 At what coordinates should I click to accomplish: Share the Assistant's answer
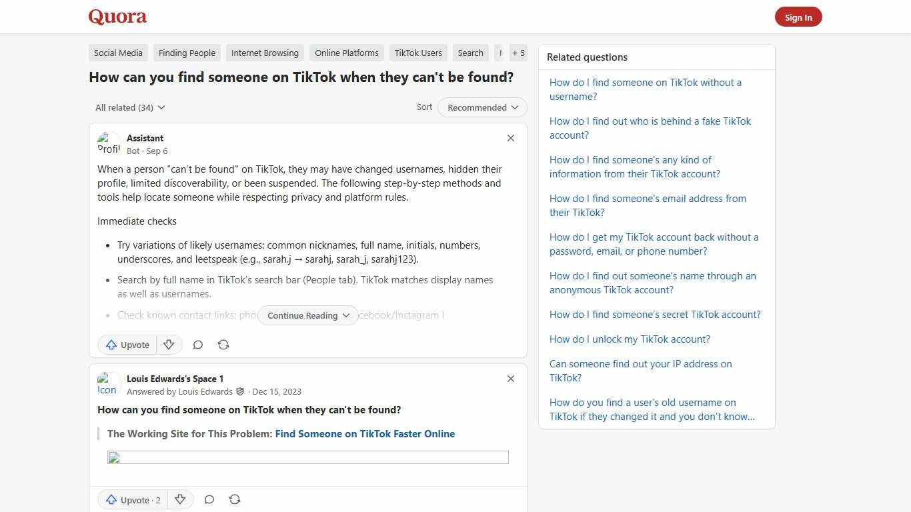[x=223, y=345]
